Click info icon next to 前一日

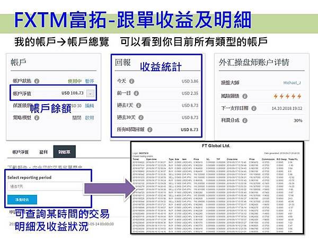(x=136, y=93)
